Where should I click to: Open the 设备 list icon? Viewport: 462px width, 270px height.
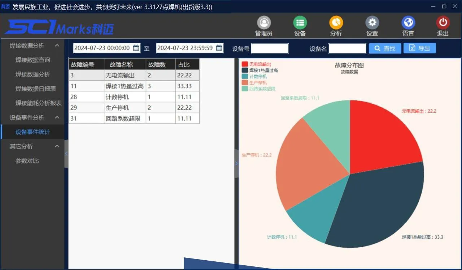coord(300,23)
